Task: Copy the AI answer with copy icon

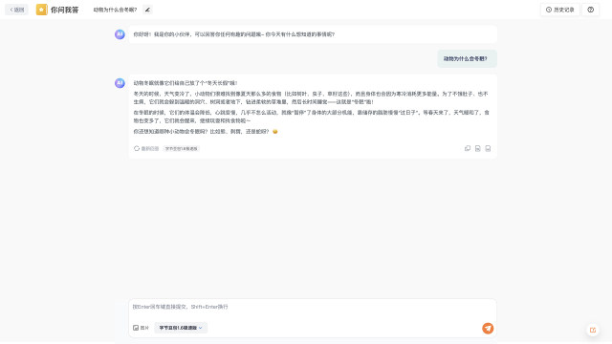Action: click(468, 149)
